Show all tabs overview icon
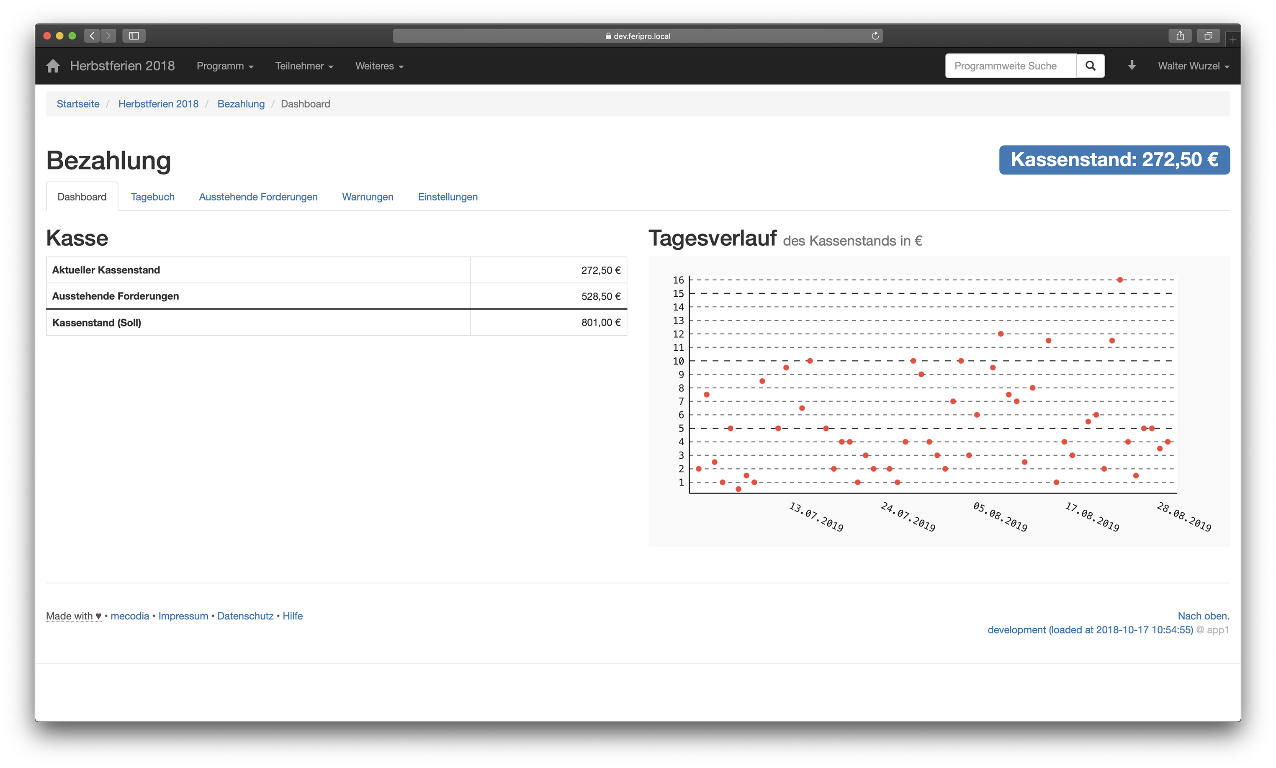 pyautogui.click(x=1208, y=36)
